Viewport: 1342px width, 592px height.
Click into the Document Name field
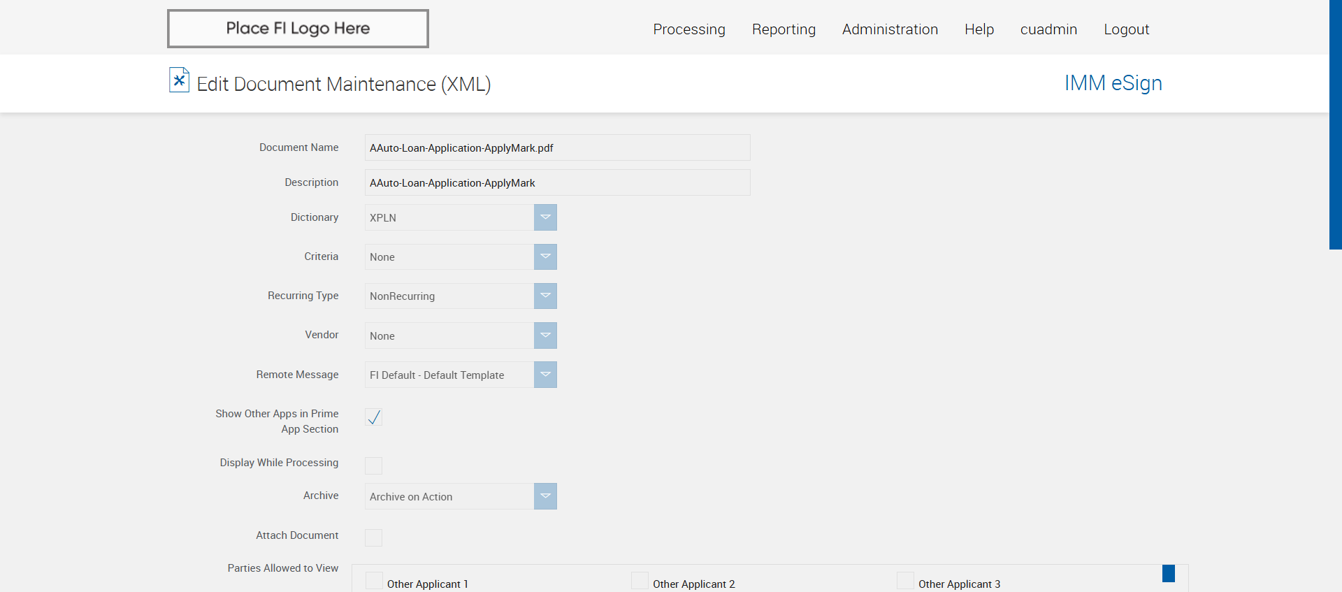pyautogui.click(x=557, y=147)
